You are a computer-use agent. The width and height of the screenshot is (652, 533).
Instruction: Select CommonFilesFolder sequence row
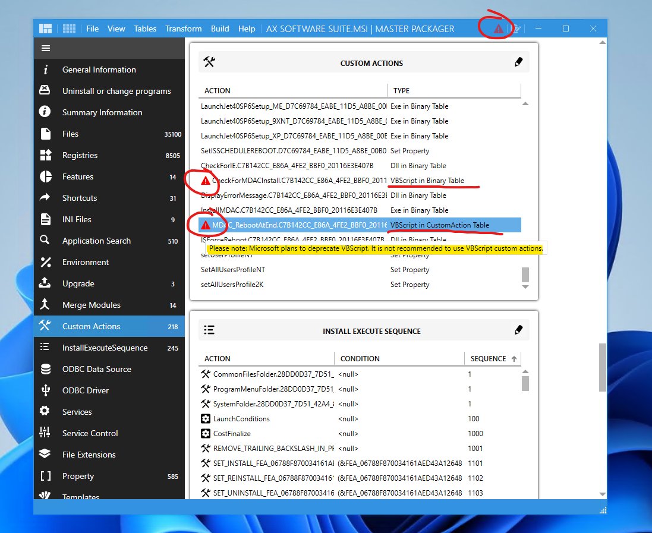[x=360, y=374]
